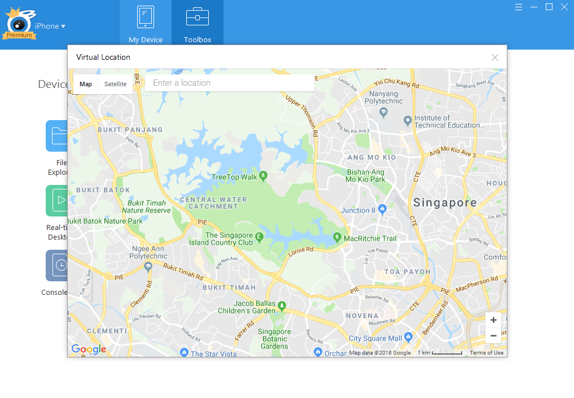Image resolution: width=574 pixels, height=398 pixels.
Task: Click the File Explorer sidebar icon
Action: pos(59,135)
